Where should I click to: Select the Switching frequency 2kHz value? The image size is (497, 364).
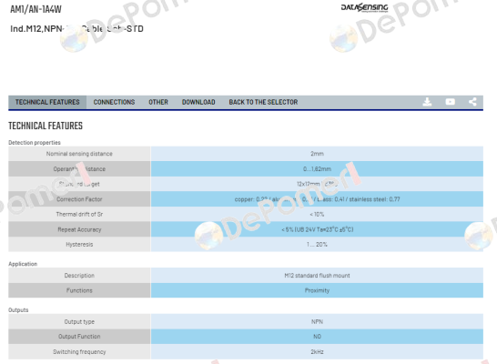pyautogui.click(x=317, y=351)
